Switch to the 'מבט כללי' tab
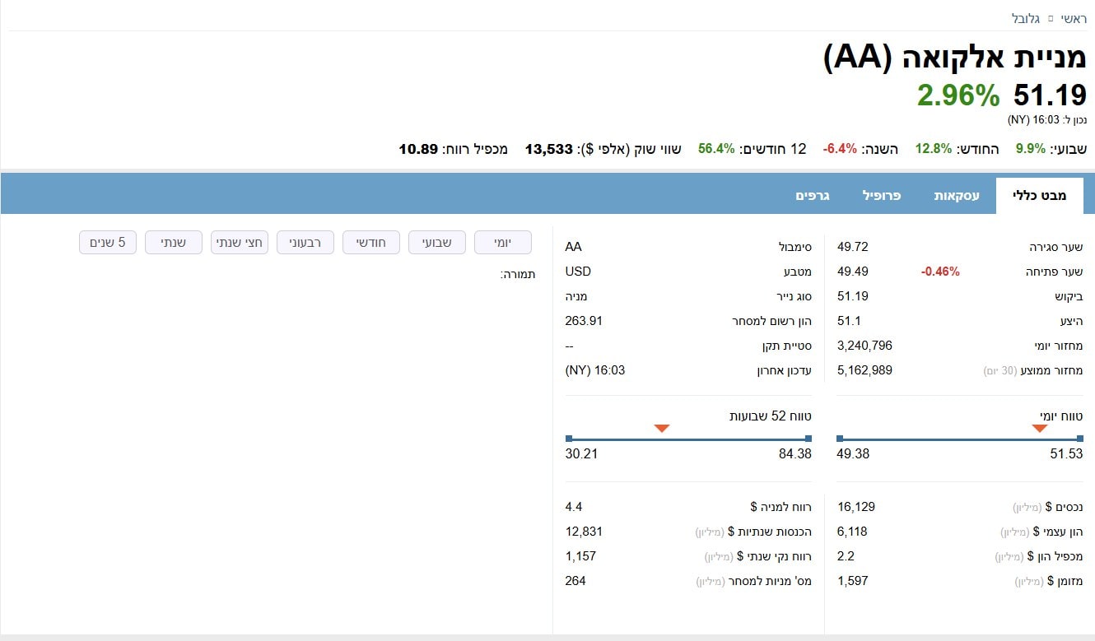The width and height of the screenshot is (1095, 641). 1041,196
